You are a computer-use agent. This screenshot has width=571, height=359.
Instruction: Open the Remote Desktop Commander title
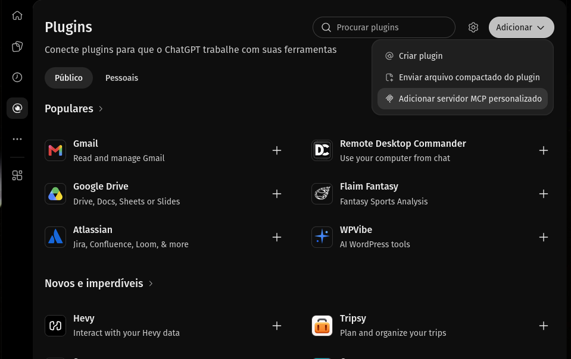tap(402, 143)
